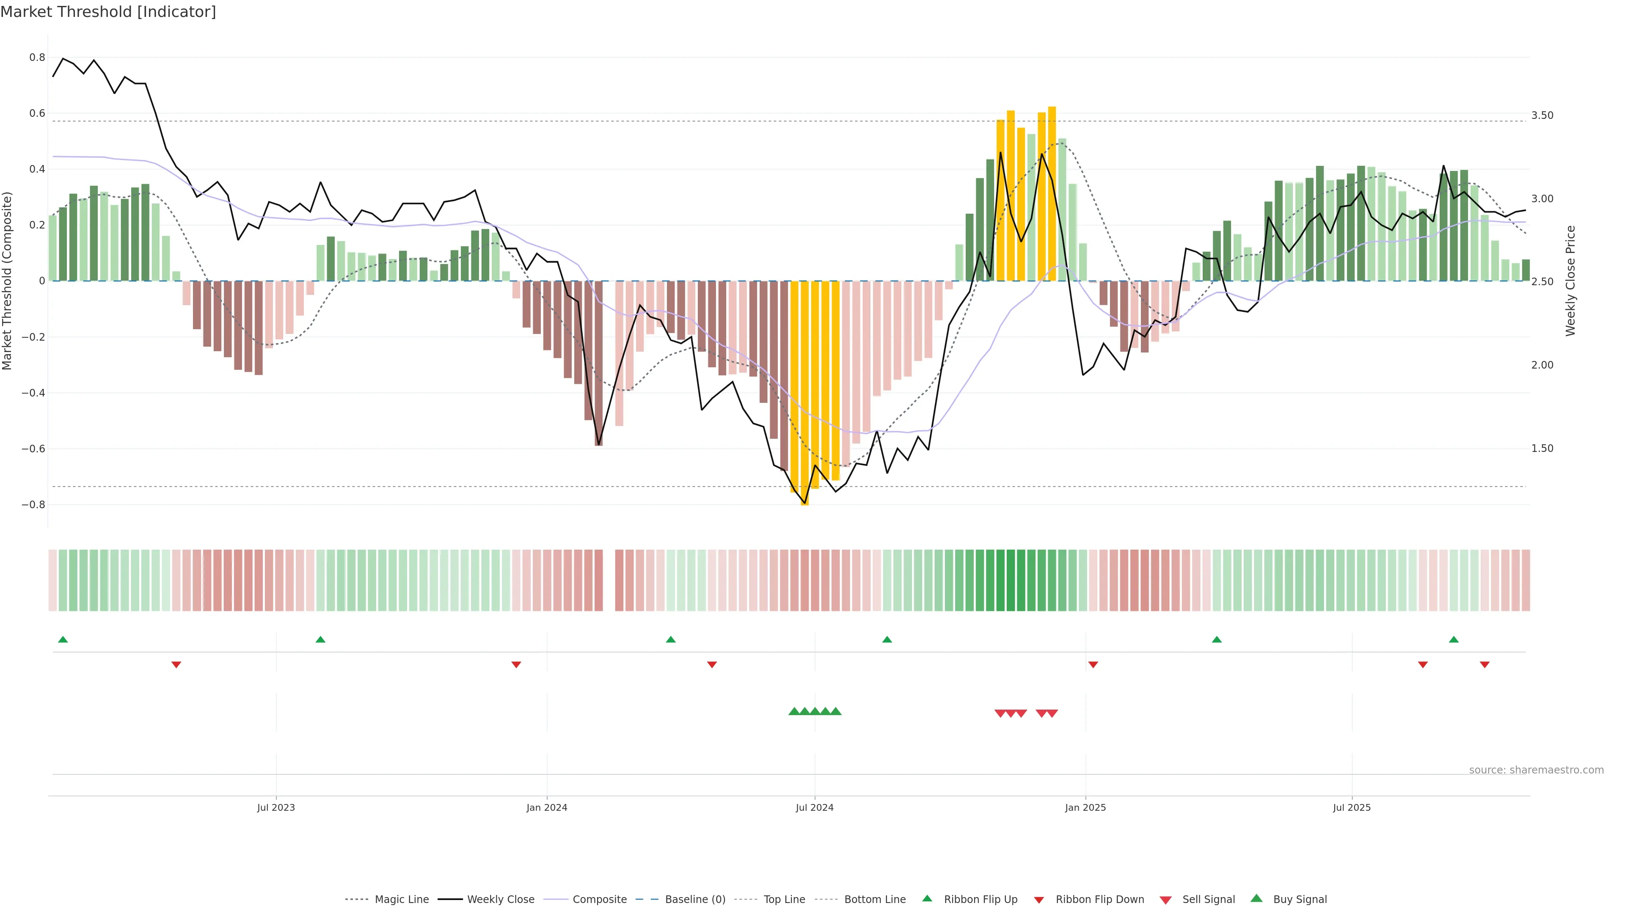
Task: Click the Baseline (0) legend item
Action: point(695,900)
